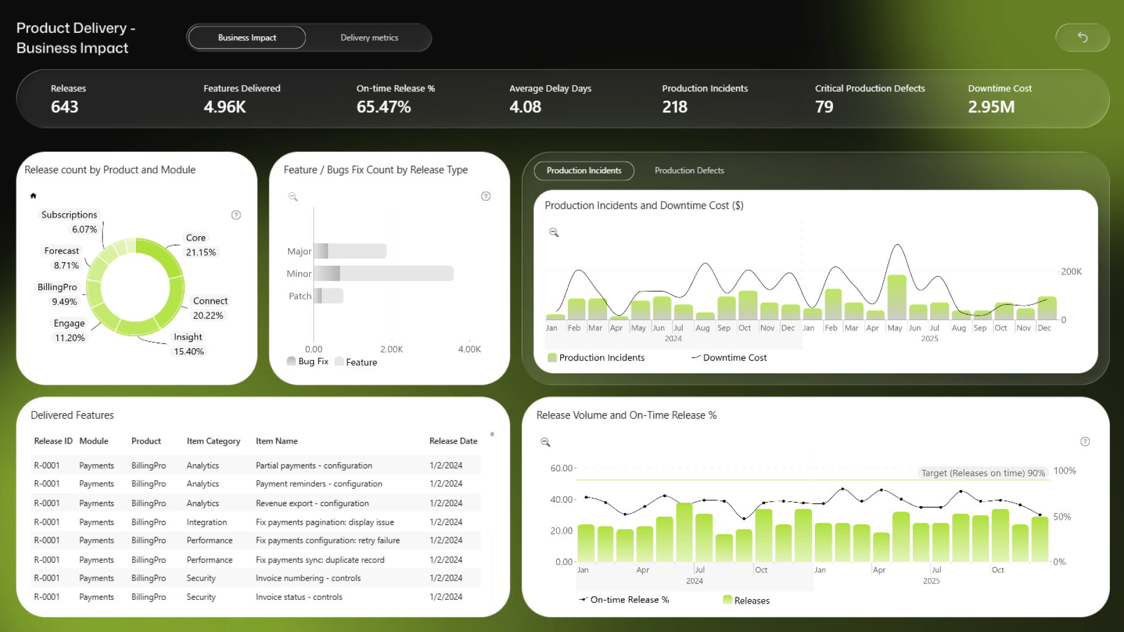
Task: Click the 'Partial payments - configuration' row
Action: tap(256, 465)
